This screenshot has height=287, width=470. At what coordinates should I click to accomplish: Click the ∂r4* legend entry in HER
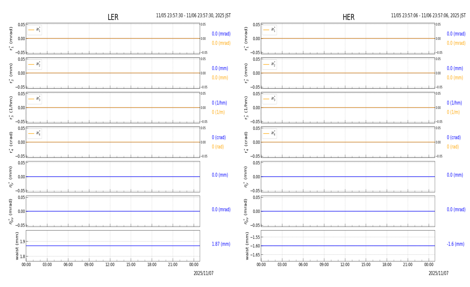pos(270,134)
